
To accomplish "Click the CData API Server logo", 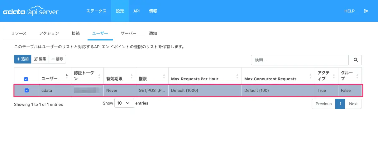I will (31, 12).
